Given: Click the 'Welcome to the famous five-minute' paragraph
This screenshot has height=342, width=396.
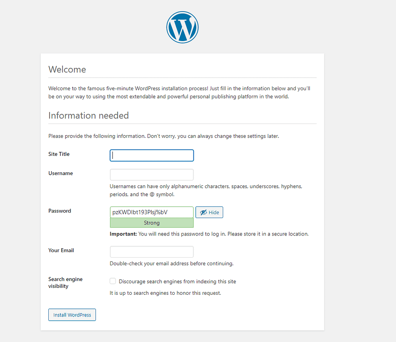Looking at the screenshot, I should click(179, 92).
